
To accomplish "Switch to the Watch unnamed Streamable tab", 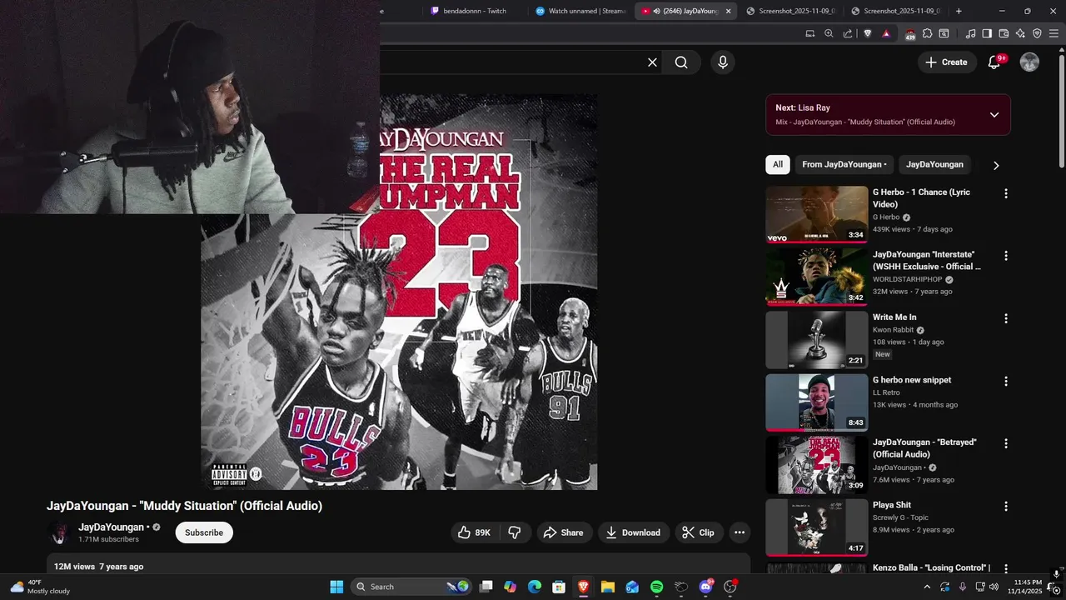I will pyautogui.click(x=581, y=11).
